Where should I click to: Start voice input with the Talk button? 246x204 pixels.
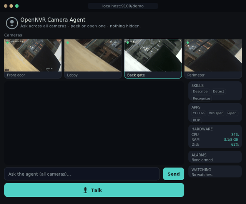click(94, 190)
